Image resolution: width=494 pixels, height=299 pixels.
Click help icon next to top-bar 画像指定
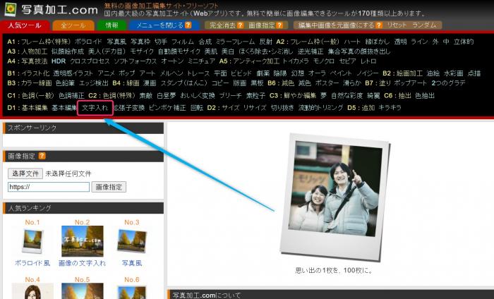pyautogui.click(x=279, y=25)
